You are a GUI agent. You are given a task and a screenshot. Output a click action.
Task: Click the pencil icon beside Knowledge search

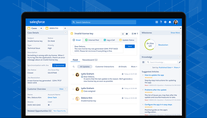[x=180, y=62]
